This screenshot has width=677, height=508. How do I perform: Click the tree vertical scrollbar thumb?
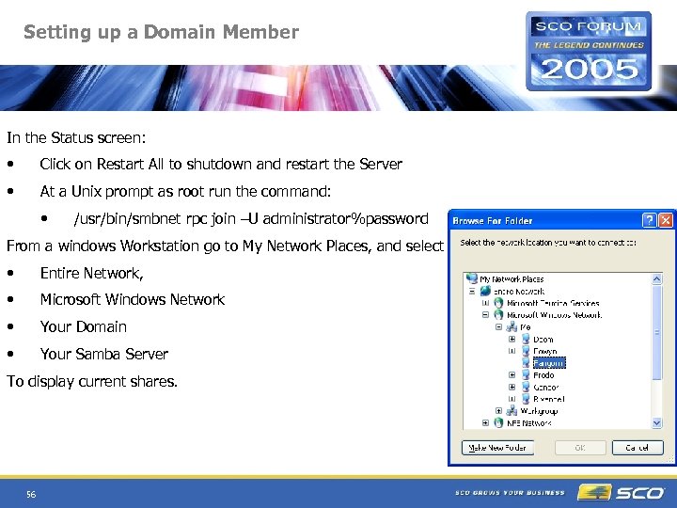(656, 332)
